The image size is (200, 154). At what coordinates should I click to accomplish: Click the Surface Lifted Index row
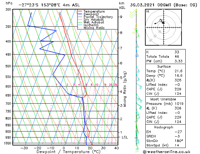(165, 85)
